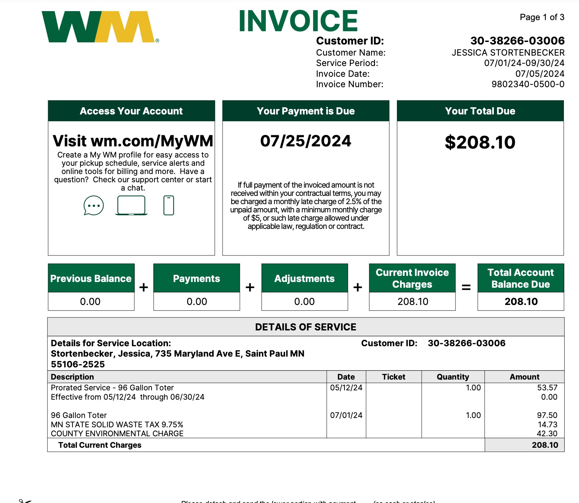Open the Visit wm.com/MyWM link
This screenshot has width=579, height=503.
(133, 141)
